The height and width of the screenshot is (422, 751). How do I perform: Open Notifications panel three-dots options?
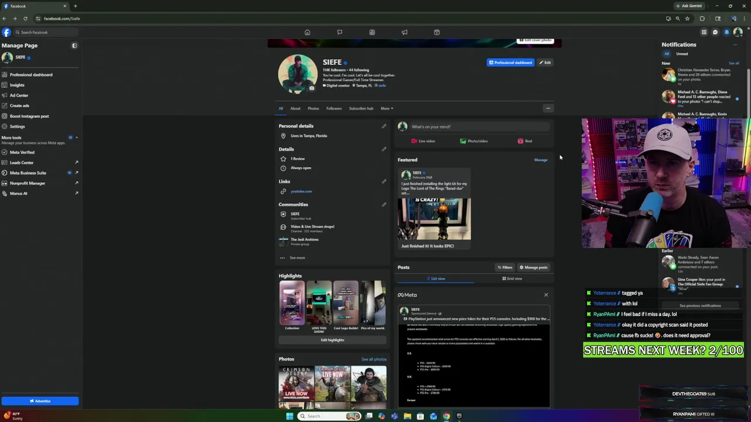(735, 45)
